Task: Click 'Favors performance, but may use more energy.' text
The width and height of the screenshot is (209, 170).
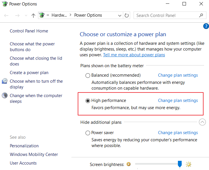Action: pyautogui.click(x=136, y=108)
